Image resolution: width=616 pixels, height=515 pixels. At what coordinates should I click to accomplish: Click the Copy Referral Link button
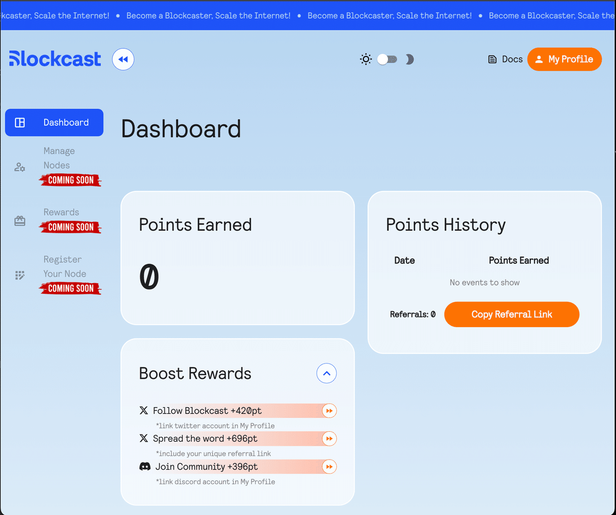pos(511,314)
